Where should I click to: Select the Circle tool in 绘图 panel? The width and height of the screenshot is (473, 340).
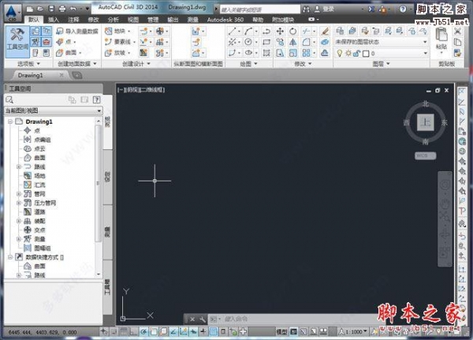pyautogui.click(x=248, y=42)
